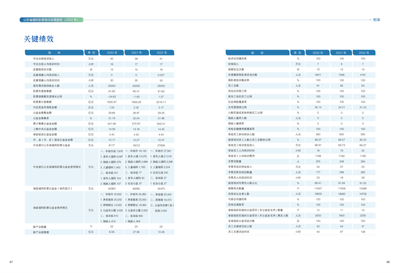Click the 员工总数 row label

point(233,85)
